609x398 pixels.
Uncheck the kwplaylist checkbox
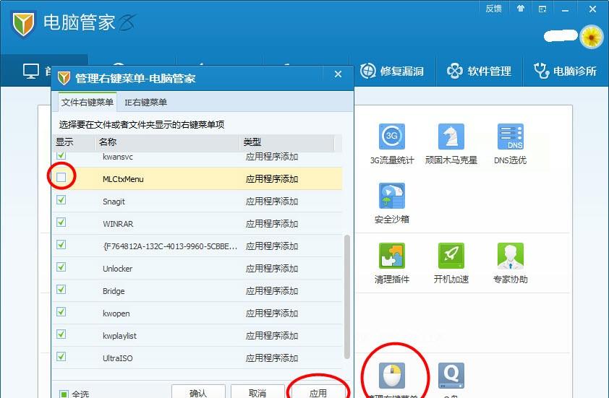(x=61, y=334)
